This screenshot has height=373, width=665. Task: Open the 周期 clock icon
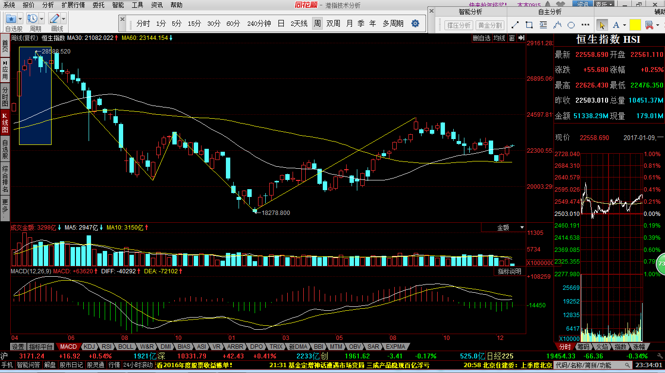coord(32,18)
